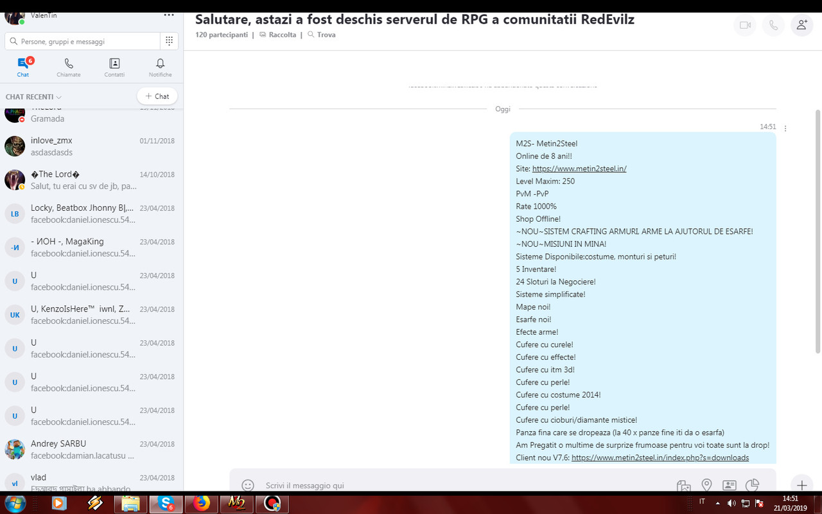Open the Contatti tab
822x514 pixels.
(114, 67)
